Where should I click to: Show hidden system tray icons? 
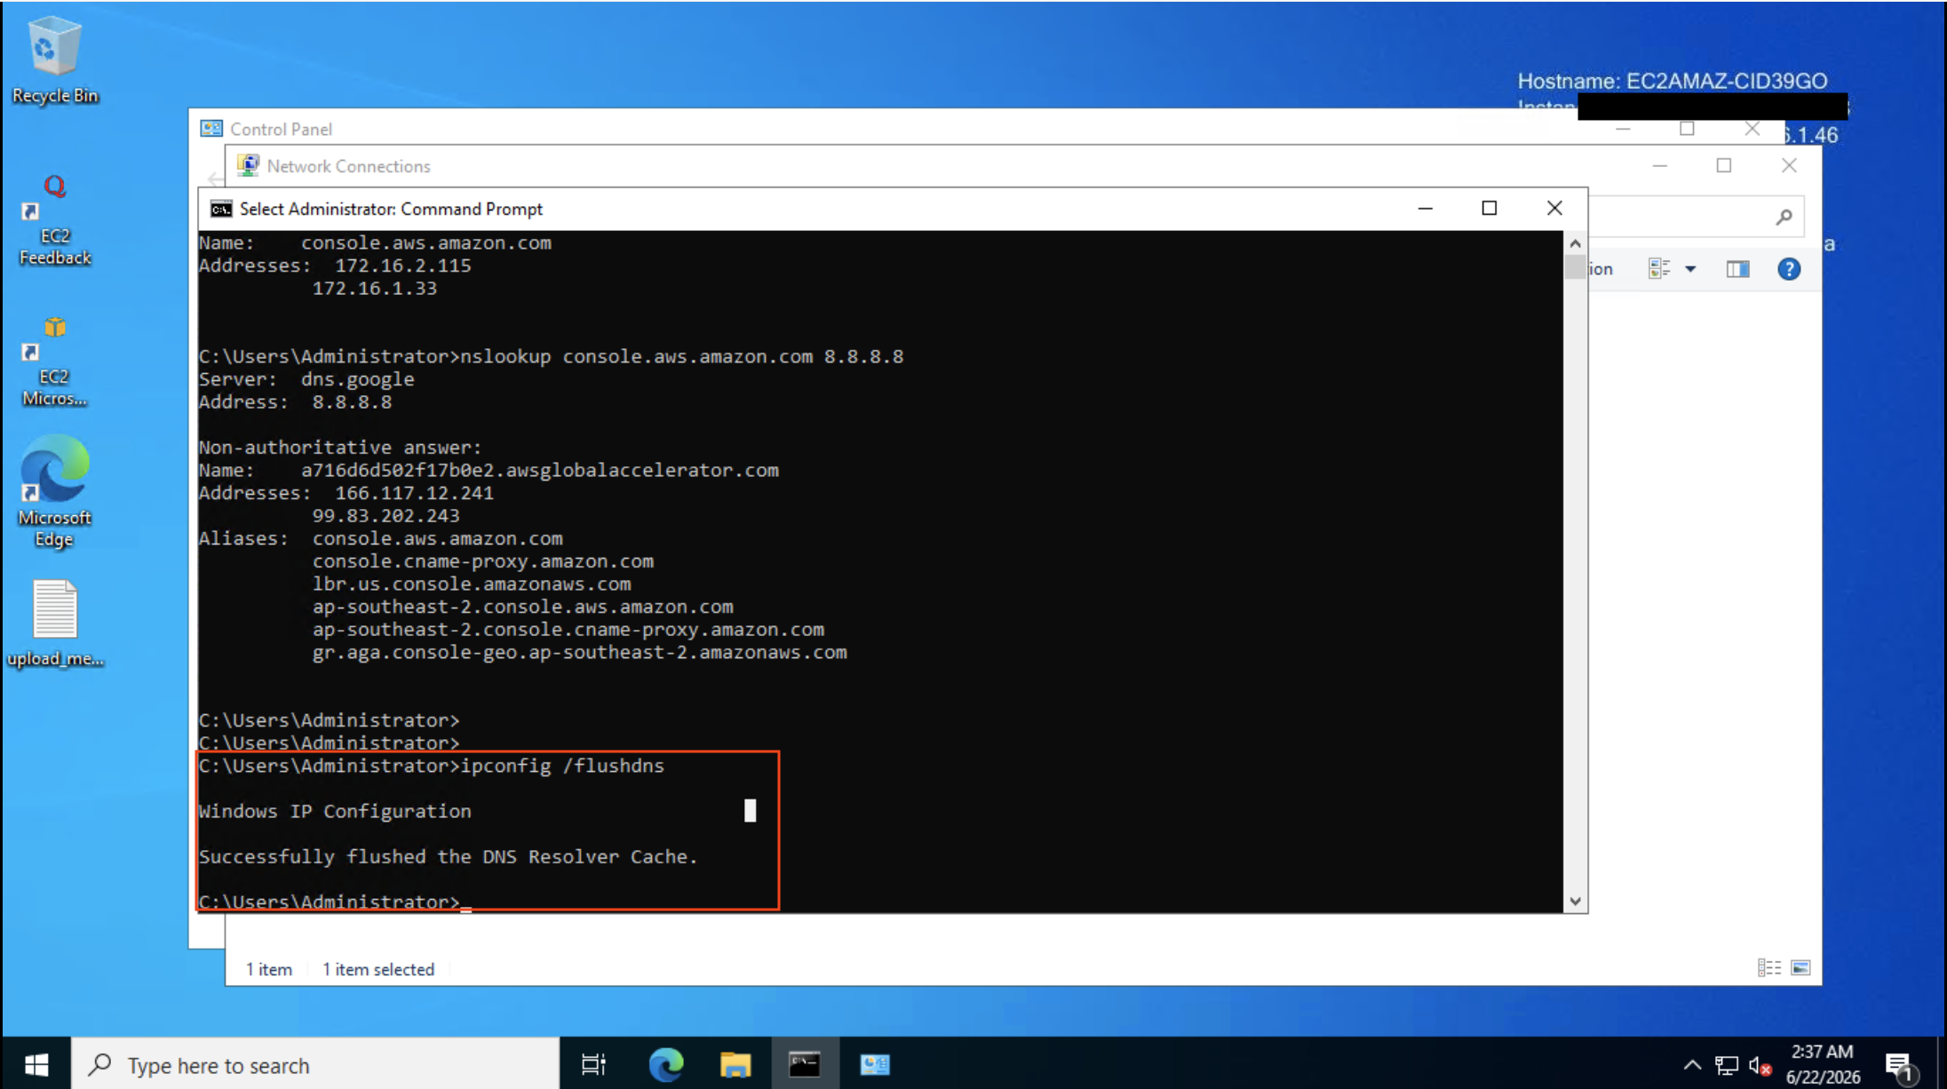tap(1692, 1064)
